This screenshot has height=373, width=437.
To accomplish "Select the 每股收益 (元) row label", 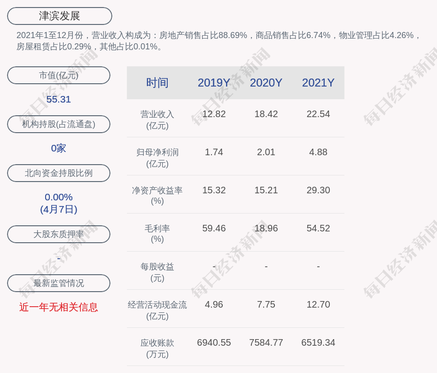I will click(157, 272).
